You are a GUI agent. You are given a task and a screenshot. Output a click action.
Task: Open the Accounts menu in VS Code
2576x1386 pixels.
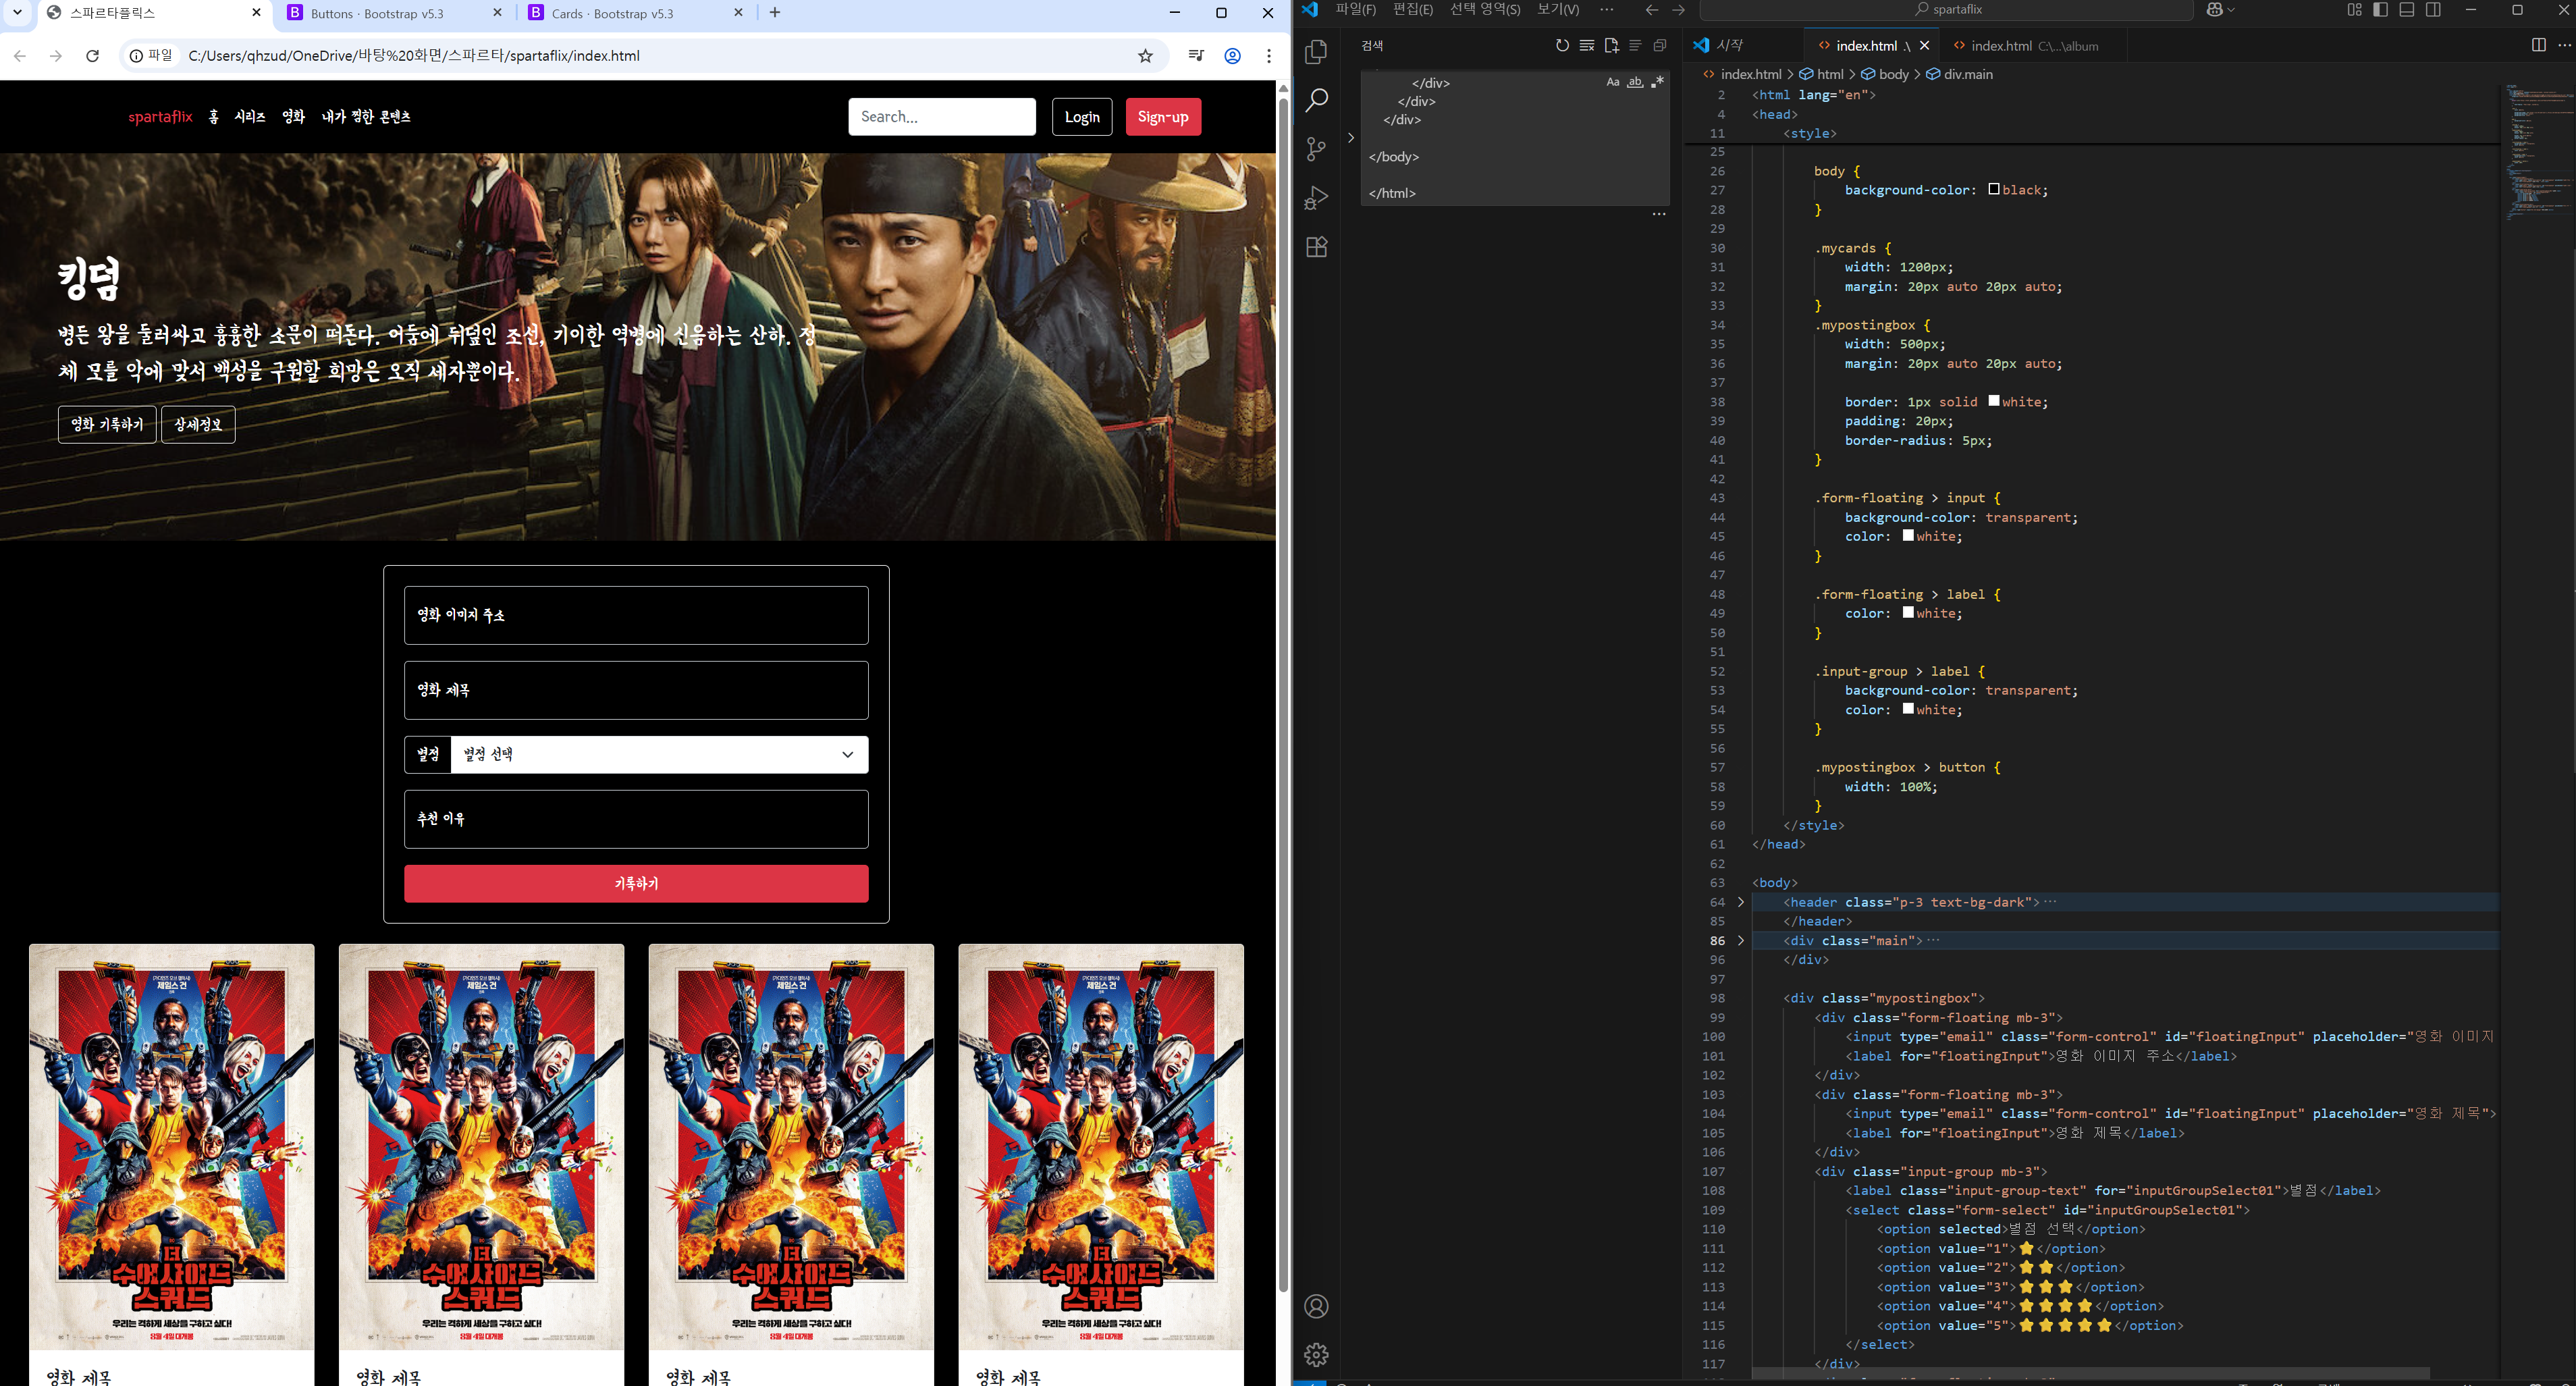tap(1316, 1306)
